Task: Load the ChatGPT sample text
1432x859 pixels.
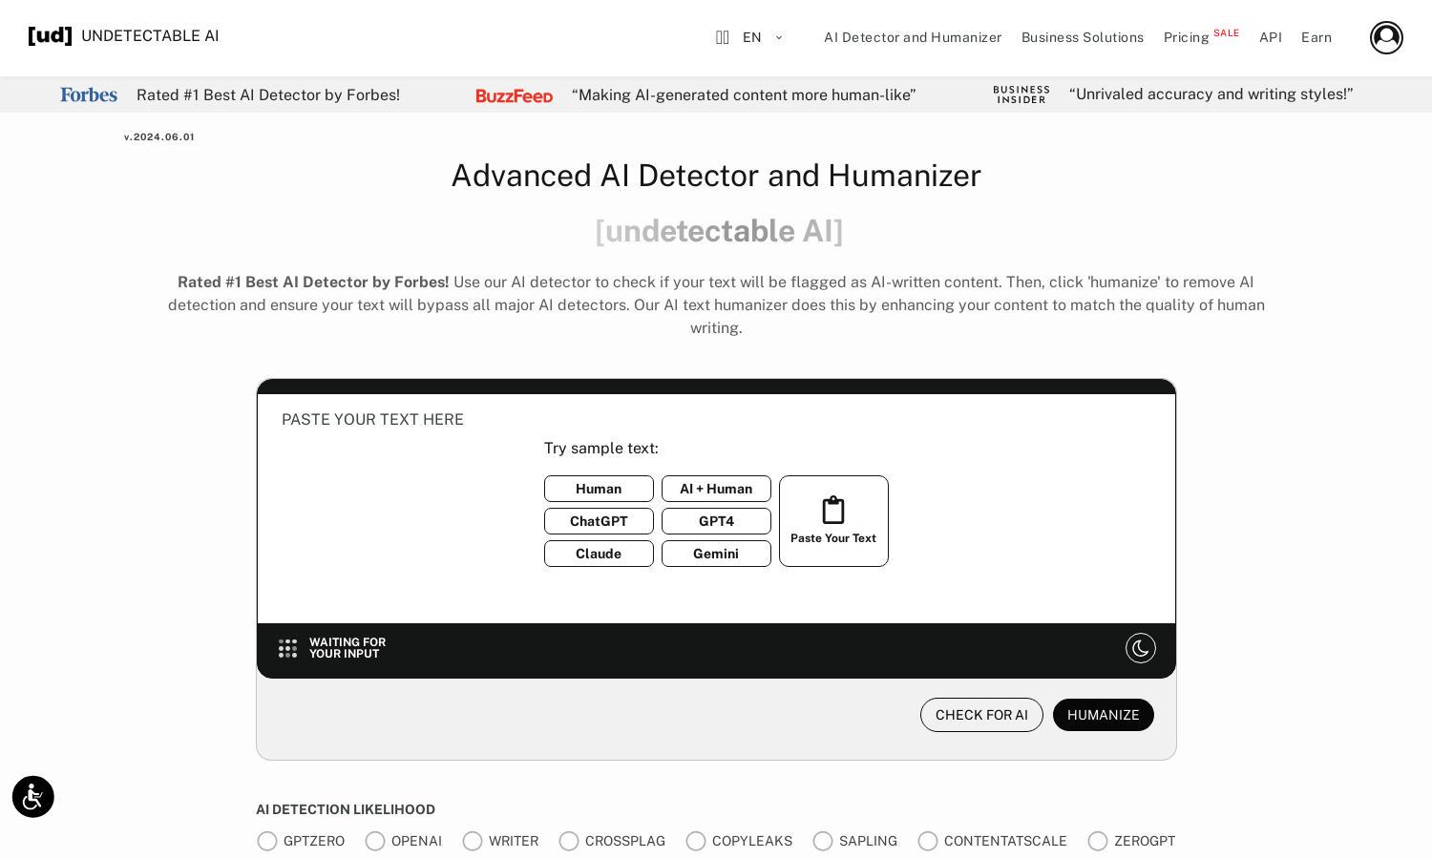Action: click(599, 521)
